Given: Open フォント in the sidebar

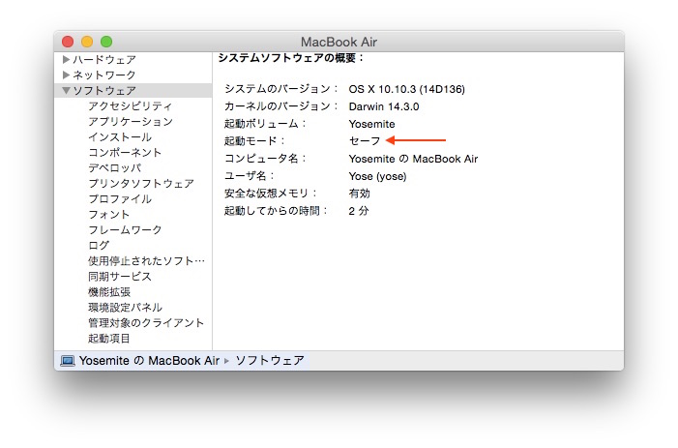Looking at the screenshot, I should click(109, 215).
